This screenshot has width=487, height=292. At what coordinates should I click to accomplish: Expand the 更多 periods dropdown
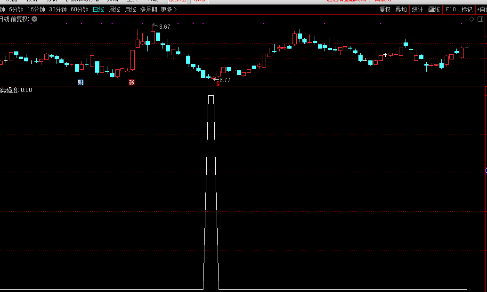tap(169, 9)
